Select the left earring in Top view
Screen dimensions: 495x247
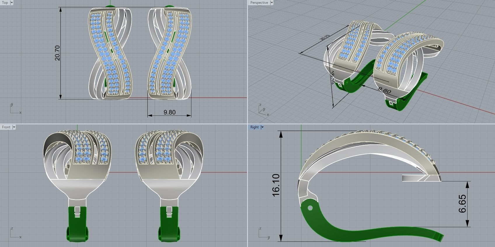point(110,53)
